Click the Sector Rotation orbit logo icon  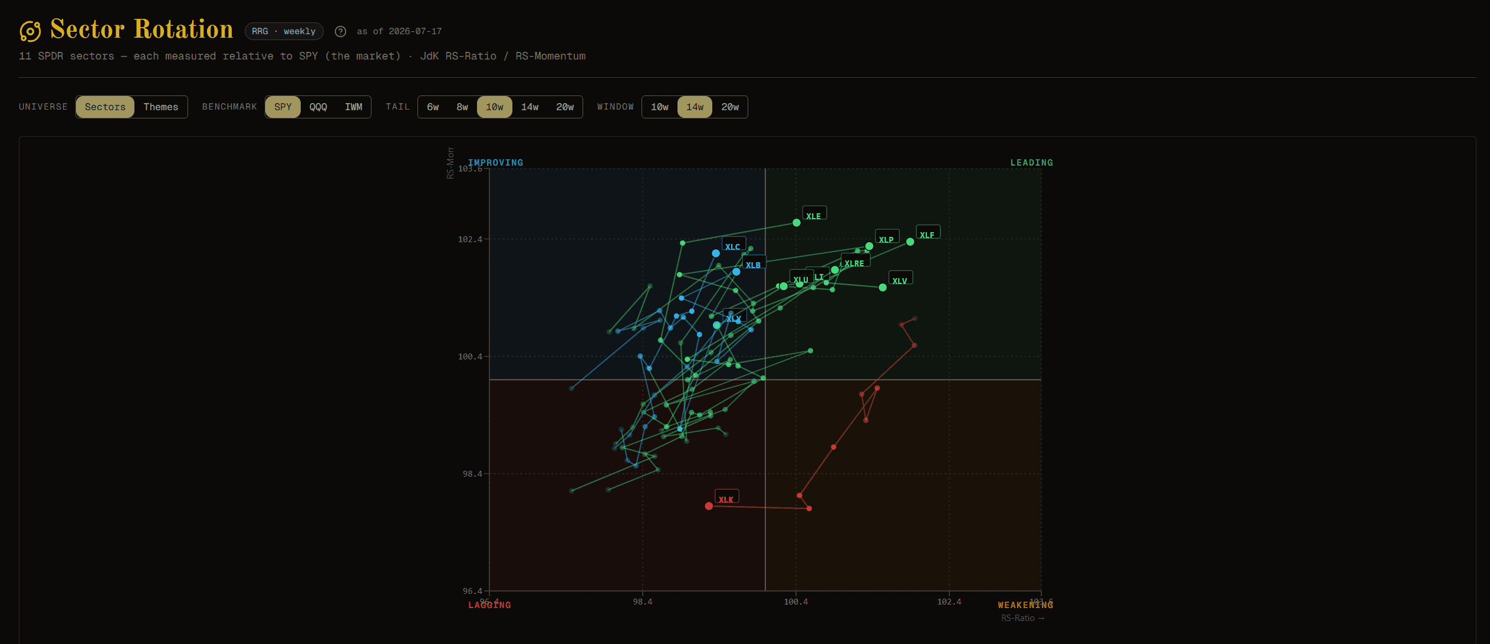[30, 31]
